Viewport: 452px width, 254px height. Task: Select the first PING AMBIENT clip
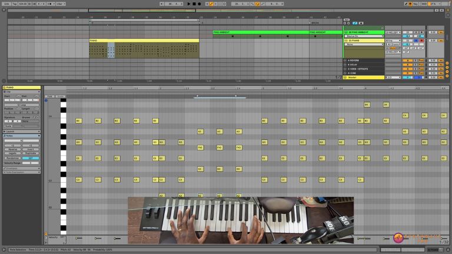click(x=261, y=32)
